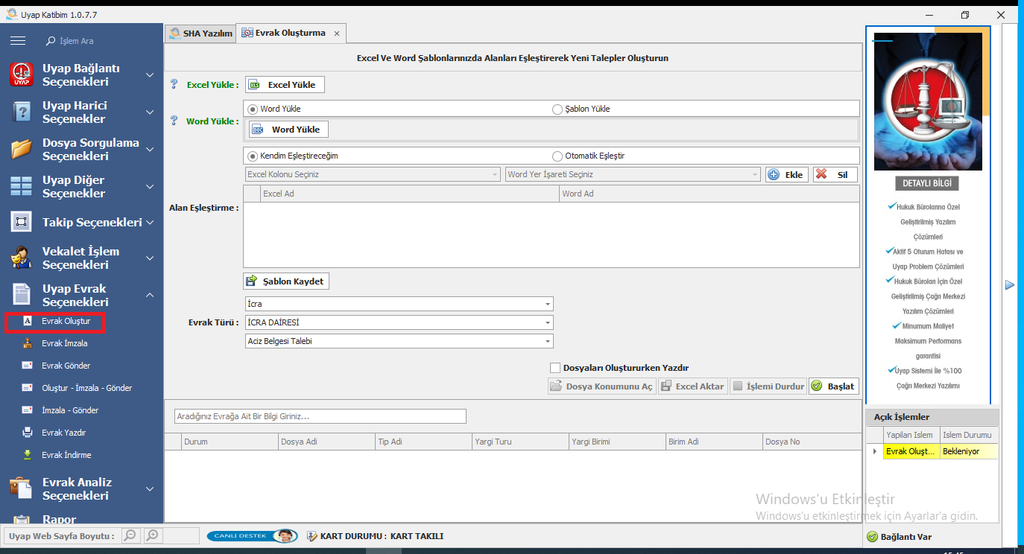The width and height of the screenshot is (1024, 554).
Task: Click the Evrak İmzala stamp icon
Action: (x=28, y=343)
